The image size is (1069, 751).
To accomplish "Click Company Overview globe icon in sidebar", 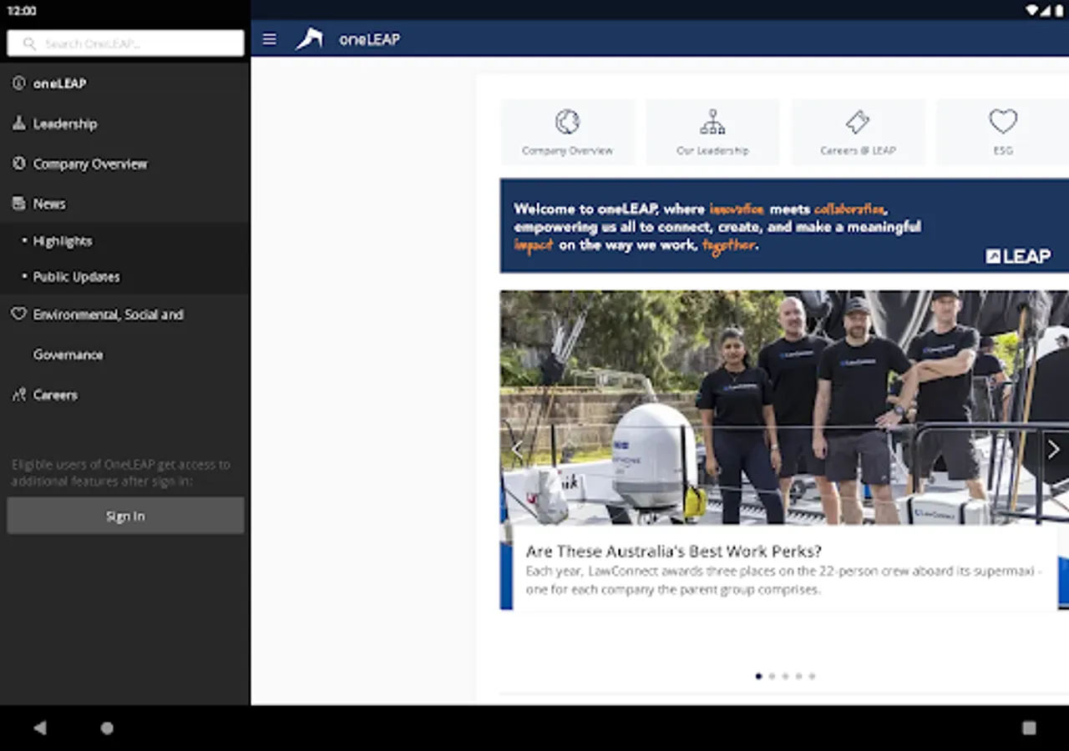I will pyautogui.click(x=18, y=164).
